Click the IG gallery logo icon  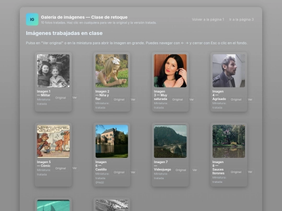(x=32, y=19)
